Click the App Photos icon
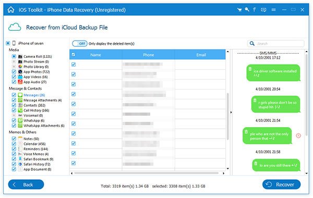 (20, 72)
